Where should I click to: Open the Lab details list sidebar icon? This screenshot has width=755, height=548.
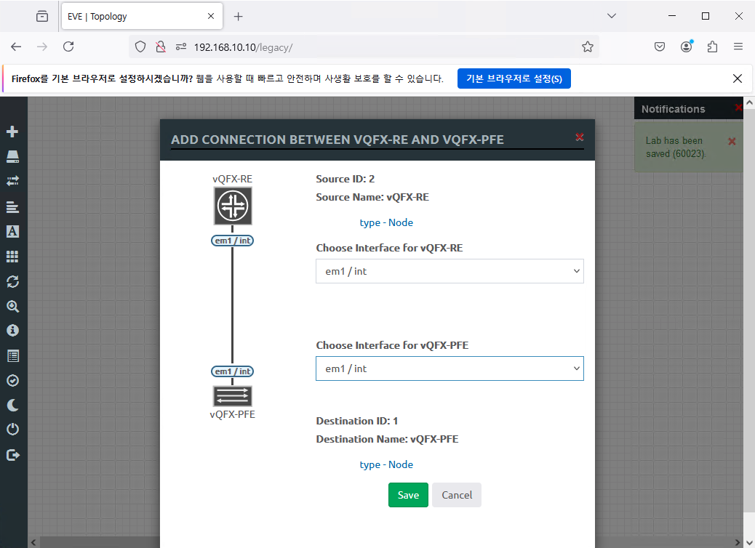coord(12,356)
